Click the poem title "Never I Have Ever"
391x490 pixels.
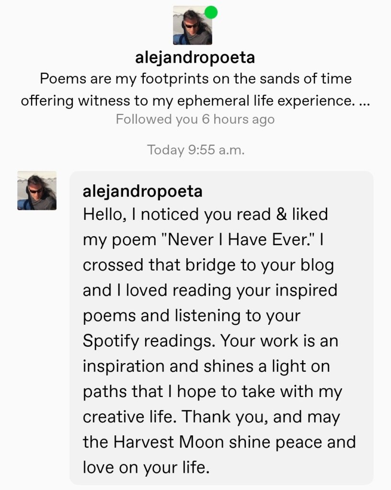pyautogui.click(x=238, y=239)
